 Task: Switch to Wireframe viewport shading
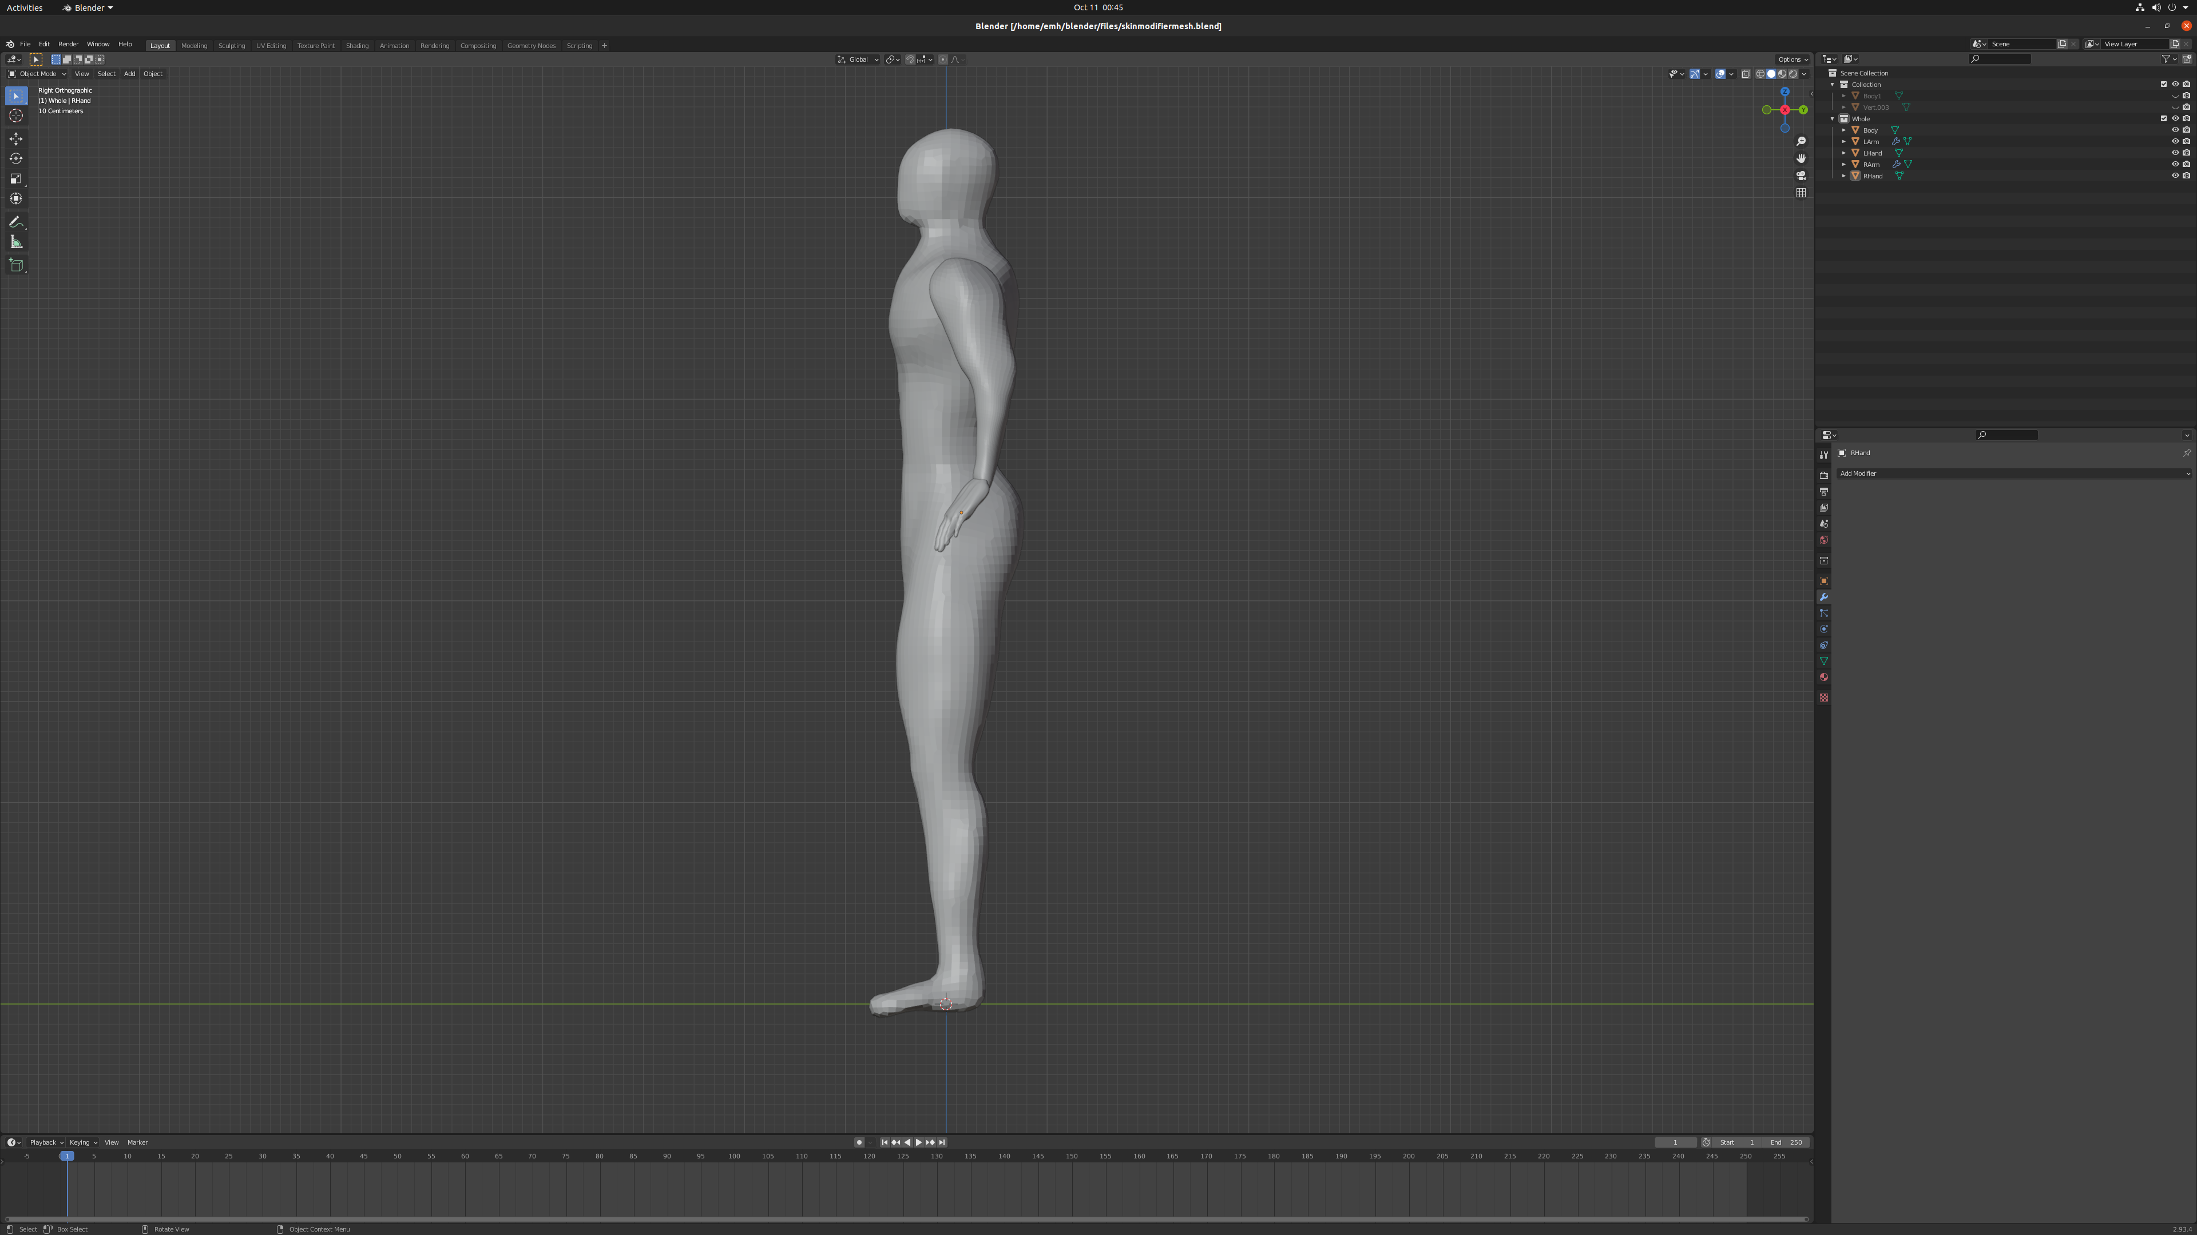[1760, 74]
